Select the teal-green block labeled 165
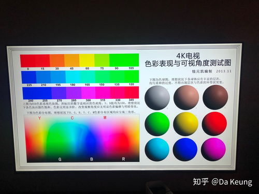259x194 pixels. click(x=88, y=77)
